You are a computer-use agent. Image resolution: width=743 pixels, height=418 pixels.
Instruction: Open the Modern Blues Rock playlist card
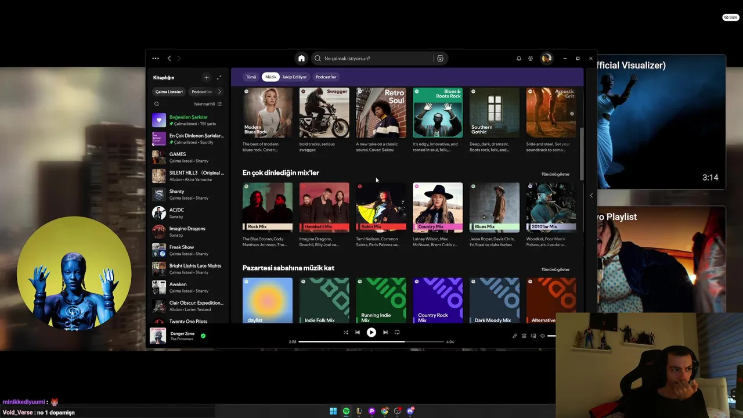pyautogui.click(x=268, y=121)
